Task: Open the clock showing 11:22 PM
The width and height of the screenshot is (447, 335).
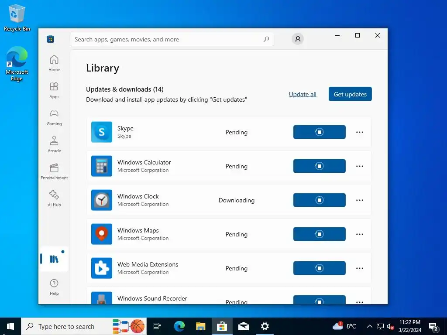Action: point(409,326)
